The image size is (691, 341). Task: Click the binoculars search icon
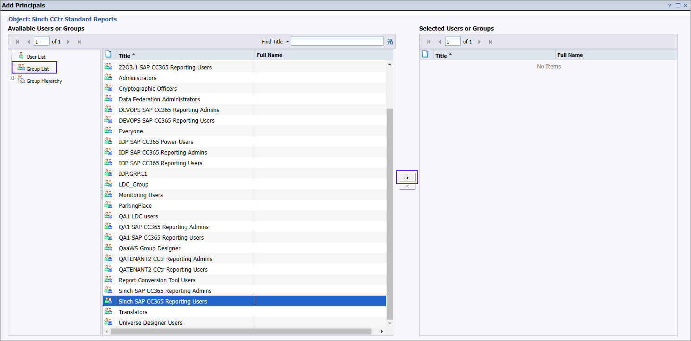point(389,42)
